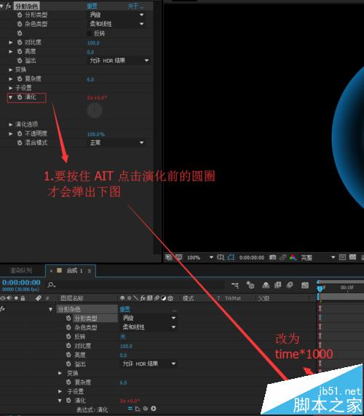
Task: Open the graph editor icon in timeline
Action: 305,285
